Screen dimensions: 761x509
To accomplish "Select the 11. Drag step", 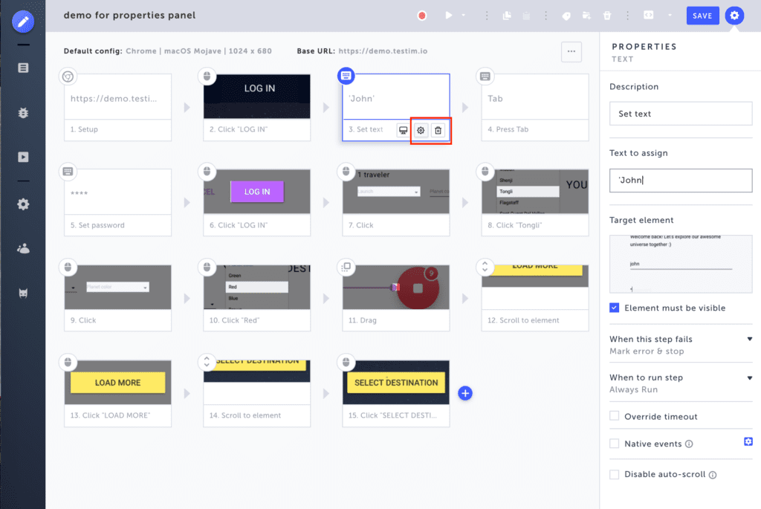I will coord(396,298).
